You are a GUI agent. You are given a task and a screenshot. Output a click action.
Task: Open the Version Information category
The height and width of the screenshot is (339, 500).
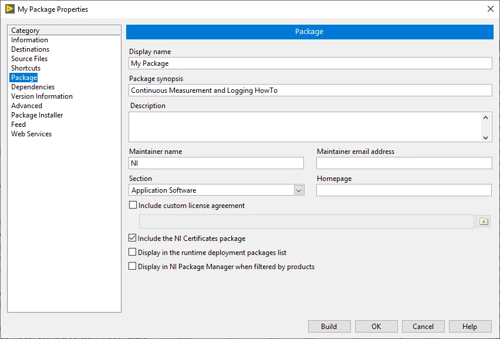(x=42, y=96)
